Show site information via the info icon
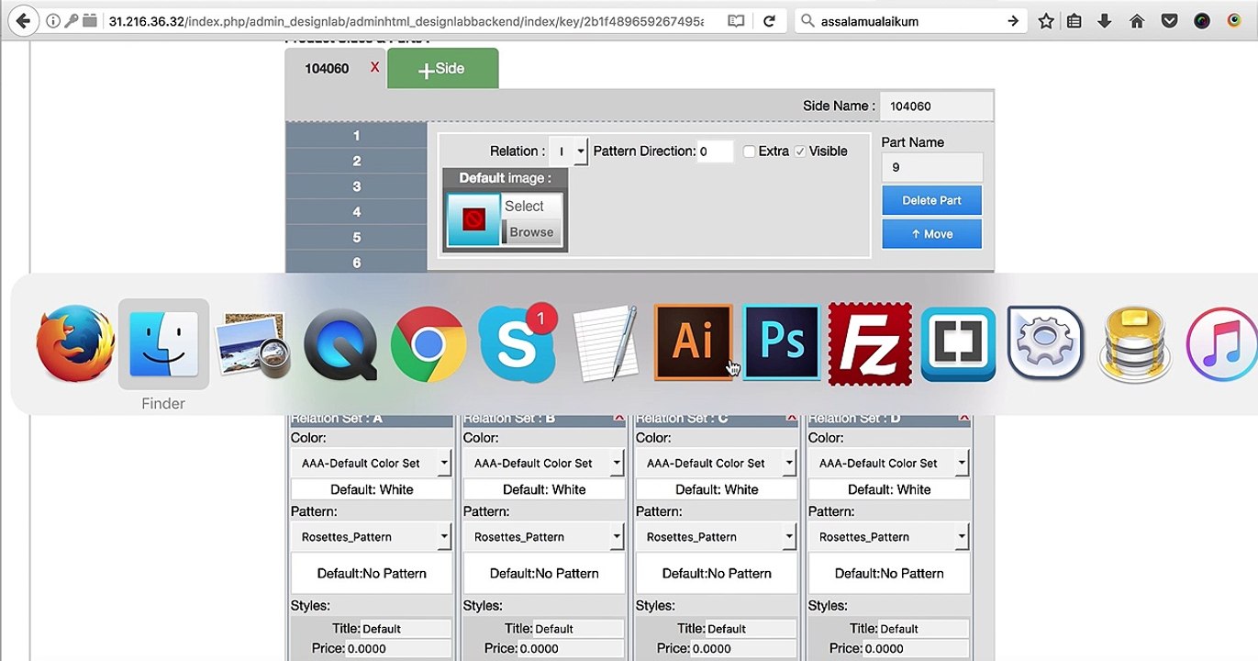 point(52,21)
